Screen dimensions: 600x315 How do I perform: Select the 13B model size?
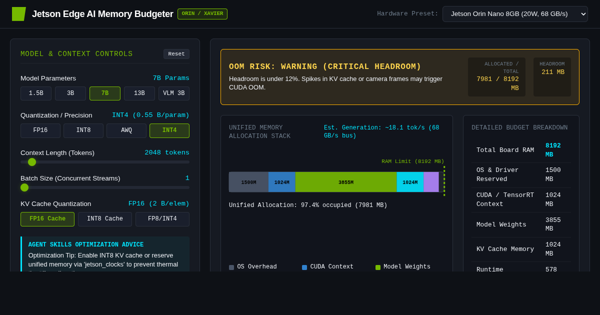pos(139,93)
